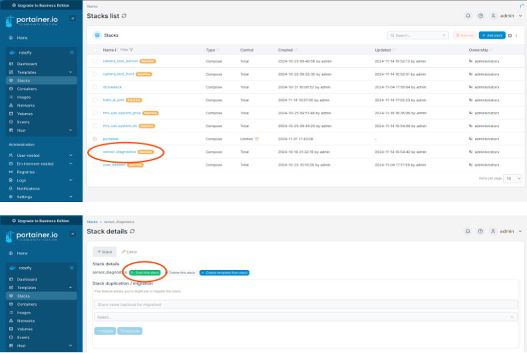Refresh the Stack details page via reload icon
Image resolution: width=527 pixels, height=353 pixels.
[x=132, y=231]
